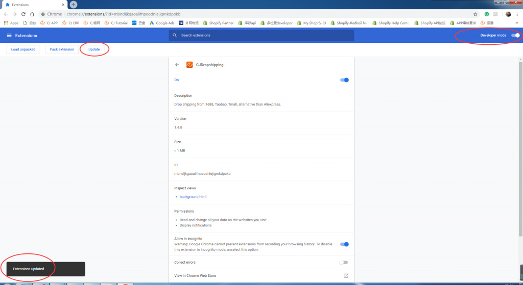Bookmark this page with the star icon

(476, 14)
